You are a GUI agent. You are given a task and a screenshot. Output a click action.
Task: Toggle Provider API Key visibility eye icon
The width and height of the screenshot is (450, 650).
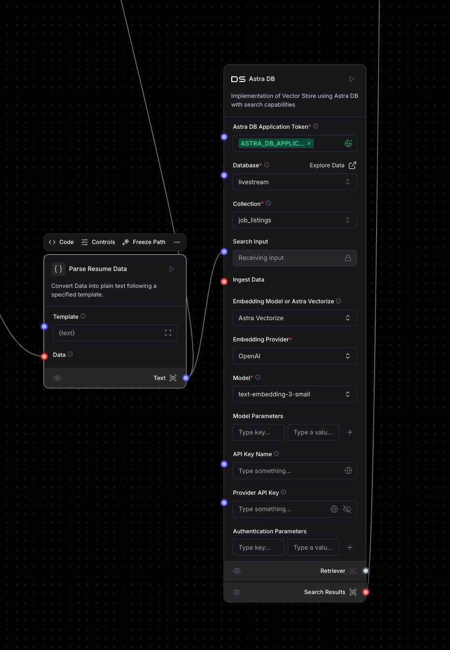(x=347, y=509)
